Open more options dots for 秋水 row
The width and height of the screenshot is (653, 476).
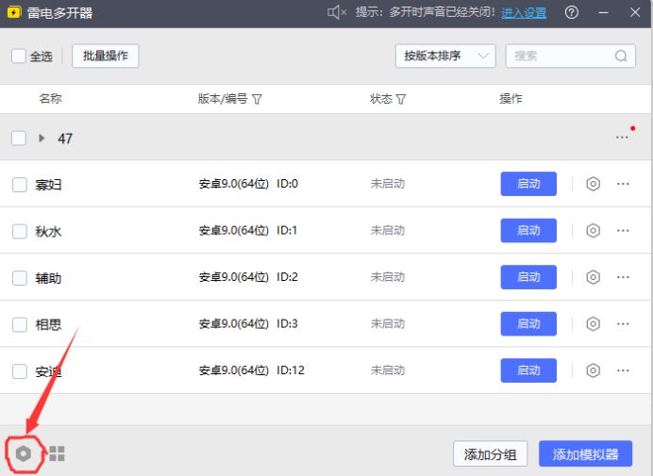point(623,231)
